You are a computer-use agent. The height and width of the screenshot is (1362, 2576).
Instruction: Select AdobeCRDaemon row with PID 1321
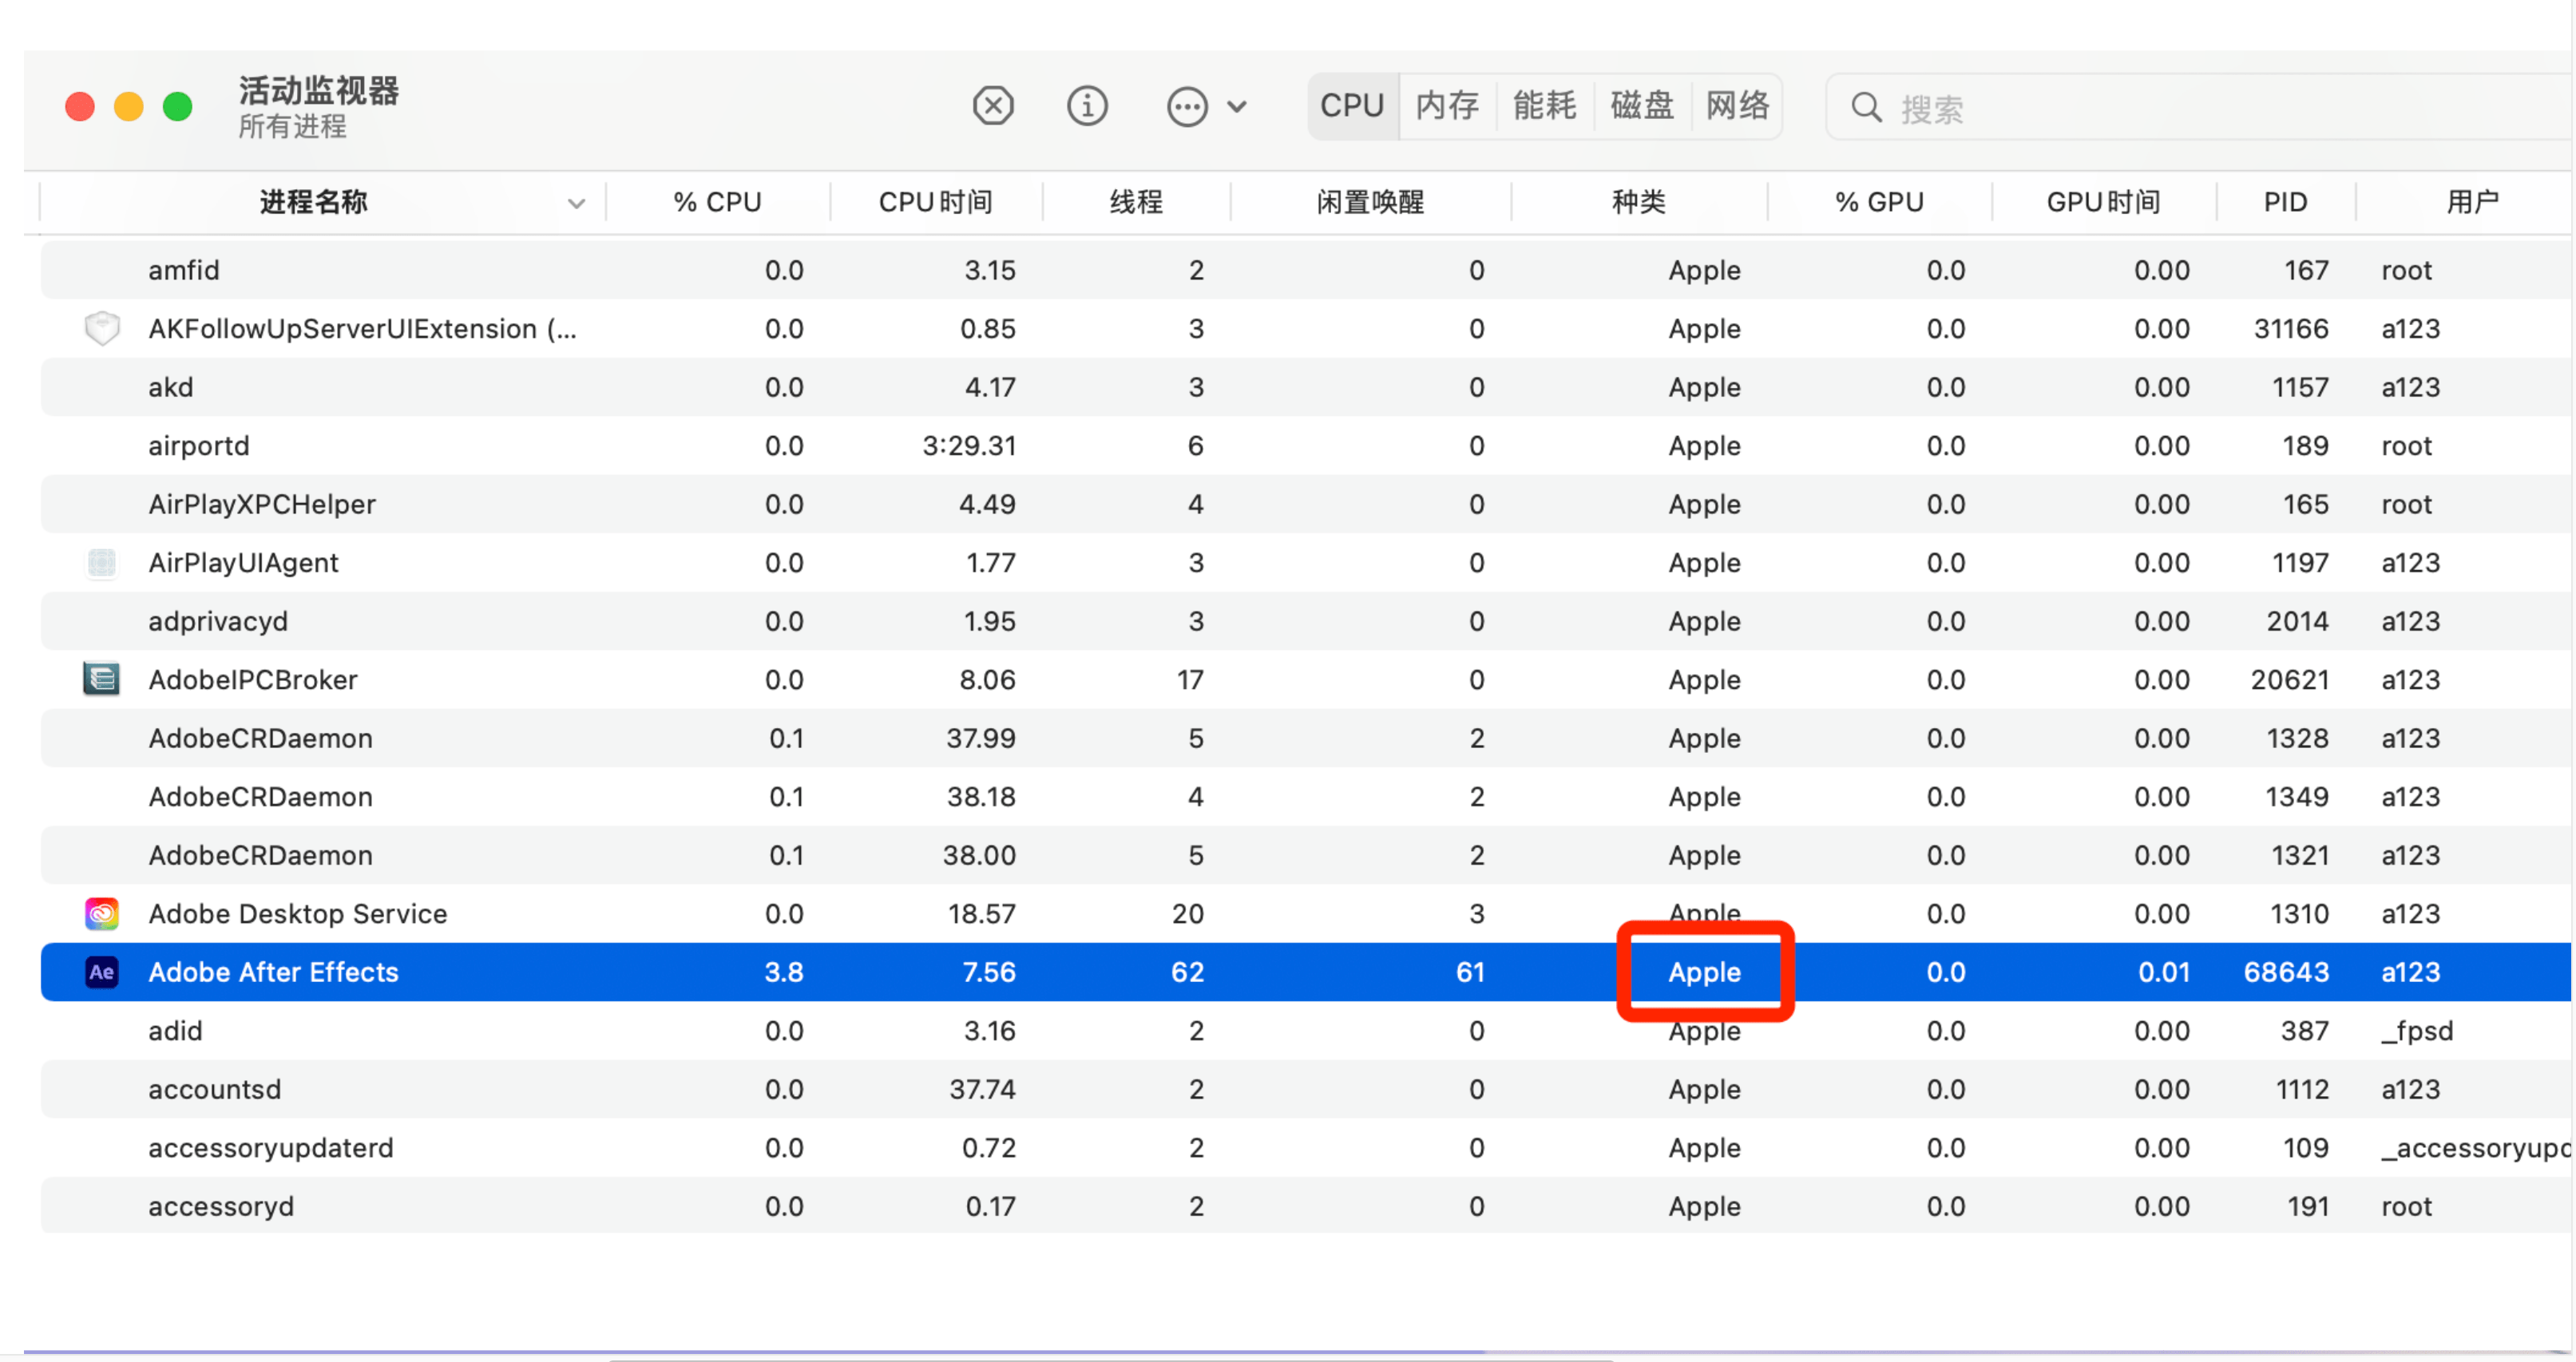[x=1306, y=855]
